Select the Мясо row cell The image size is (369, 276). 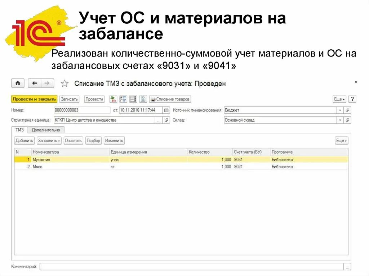point(70,167)
